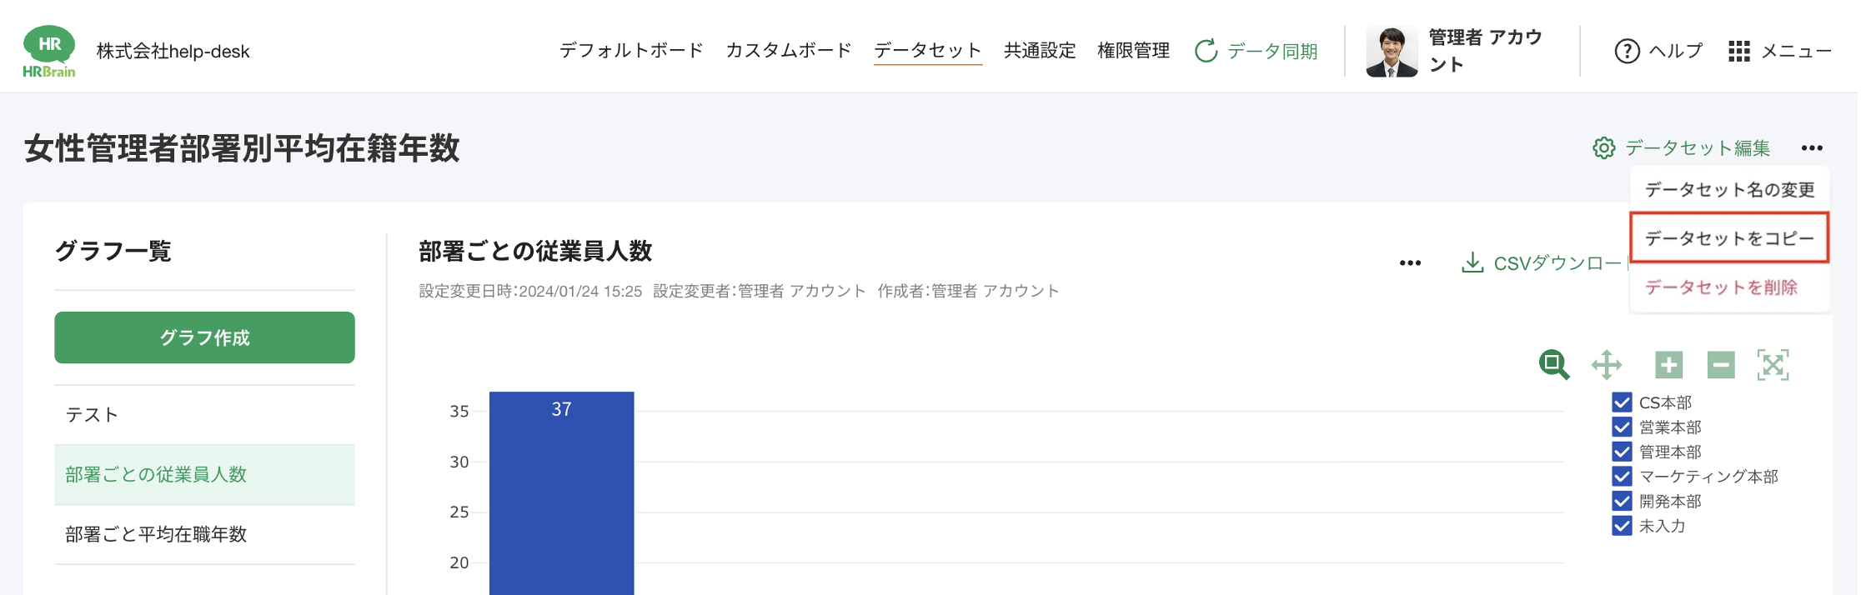The height and width of the screenshot is (595, 1861).
Task: Click the グラフ作成 button
Action: tap(204, 337)
